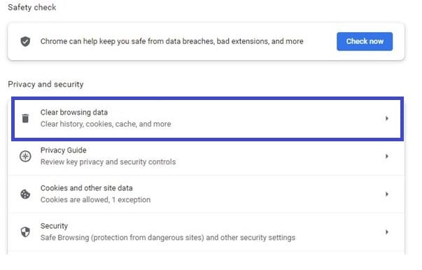Open Clear browsing data
The height and width of the screenshot is (270, 422).
pyautogui.click(x=207, y=119)
